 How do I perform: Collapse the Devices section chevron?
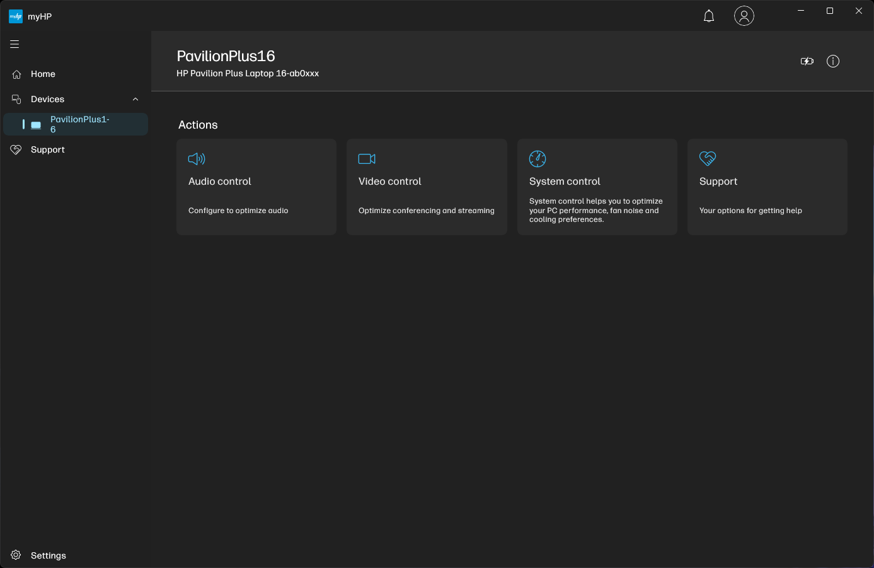[x=135, y=99]
